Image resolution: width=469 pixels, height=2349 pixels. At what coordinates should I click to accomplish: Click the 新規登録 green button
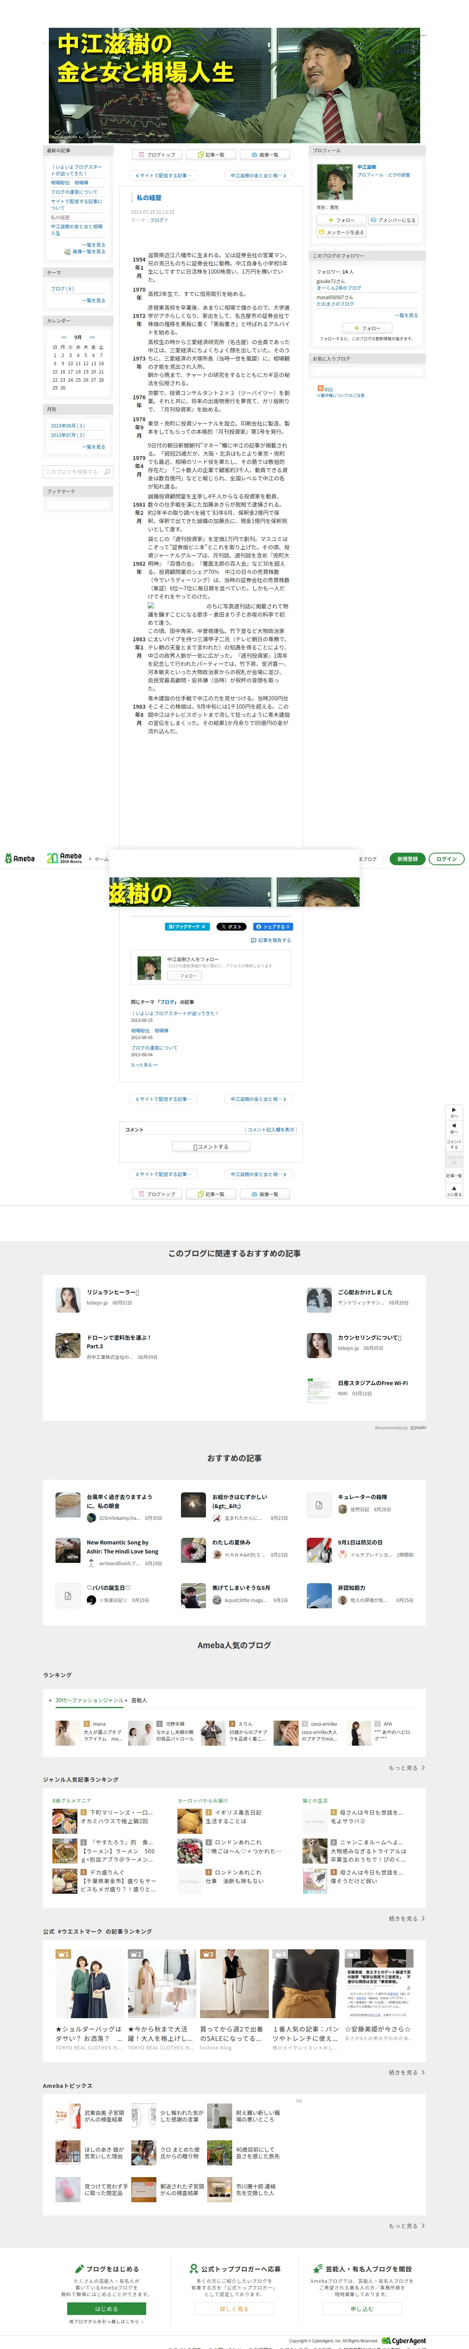[x=407, y=858]
